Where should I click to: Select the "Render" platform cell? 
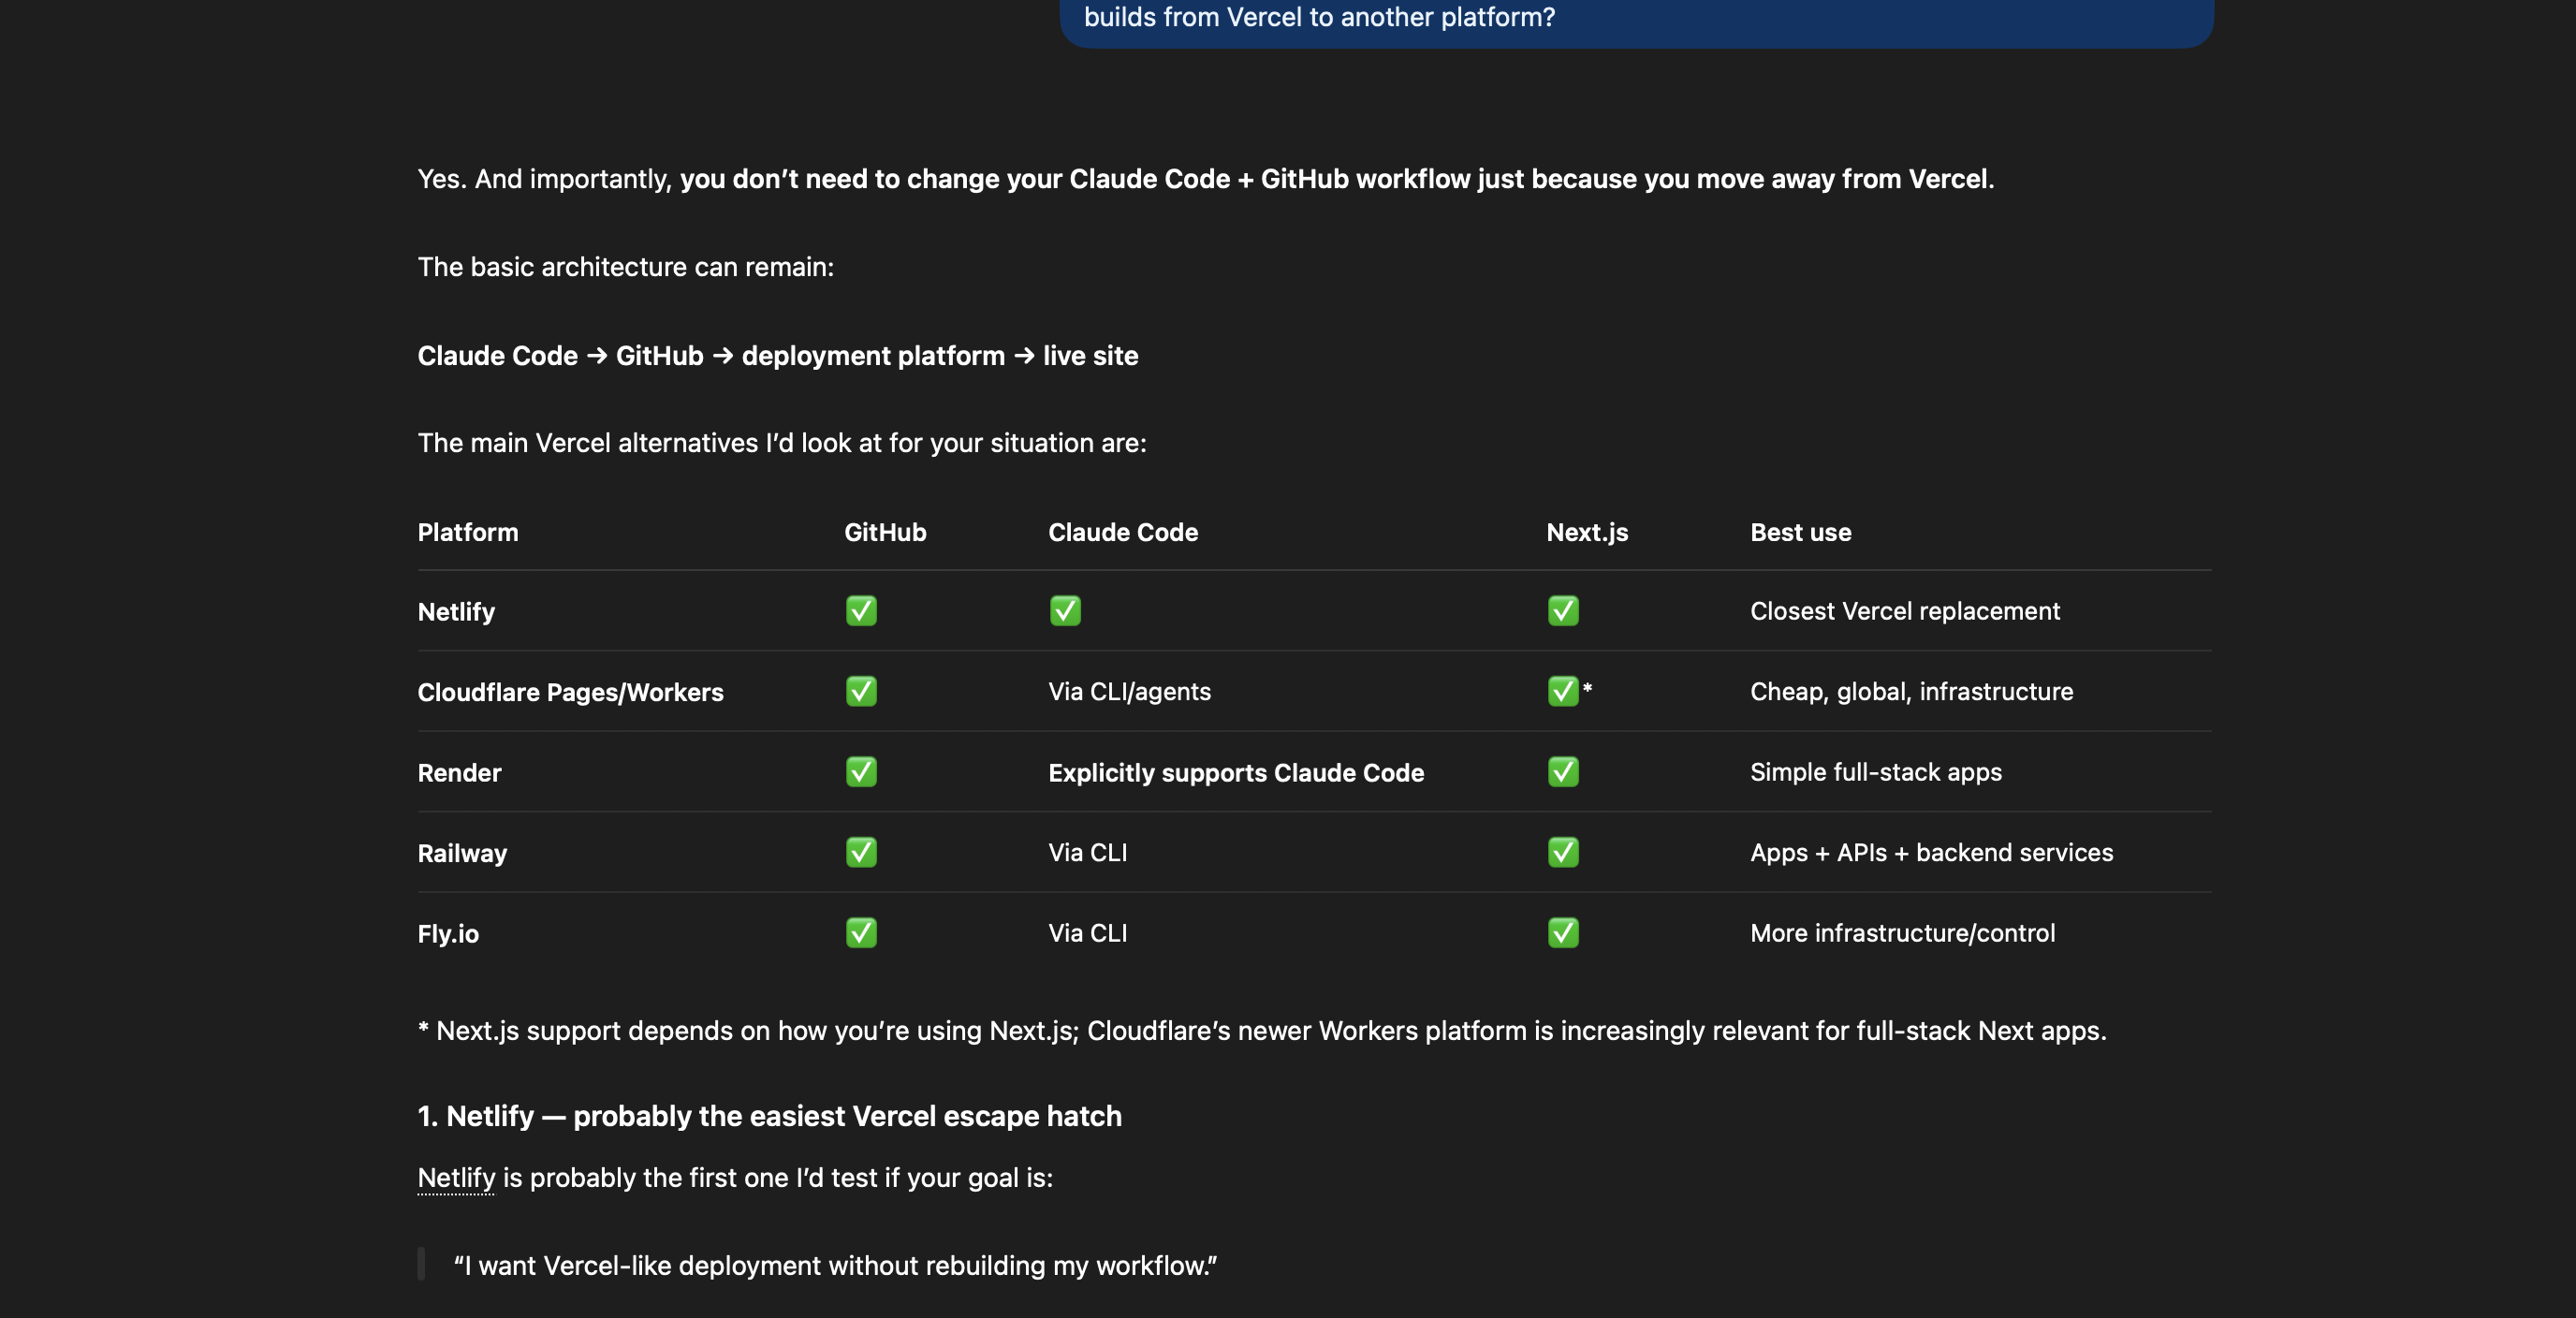click(459, 773)
